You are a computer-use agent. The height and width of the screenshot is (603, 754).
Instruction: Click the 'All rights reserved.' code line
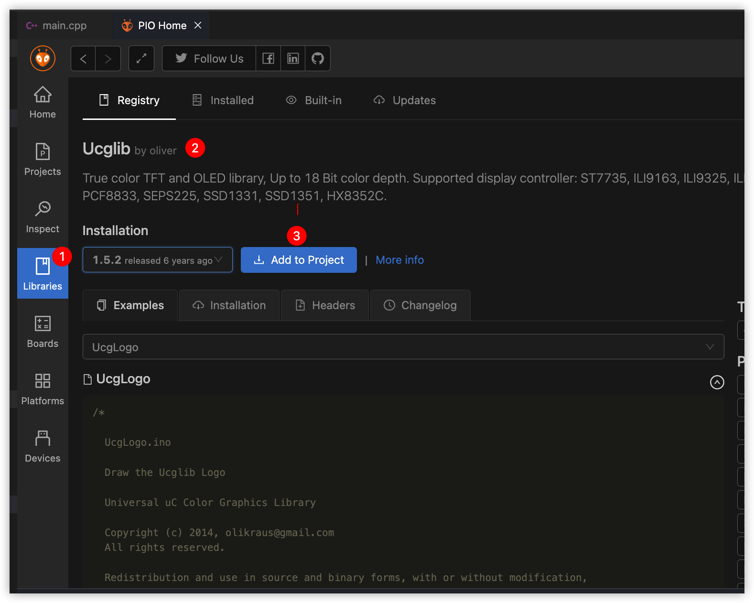coord(164,548)
